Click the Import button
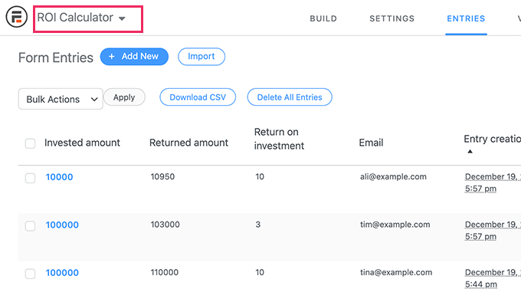The width and height of the screenshot is (521, 289). 202,57
